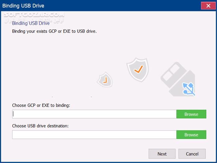
Task: Click the 'Choose USB drive destination' label
Action: (x=40, y=126)
